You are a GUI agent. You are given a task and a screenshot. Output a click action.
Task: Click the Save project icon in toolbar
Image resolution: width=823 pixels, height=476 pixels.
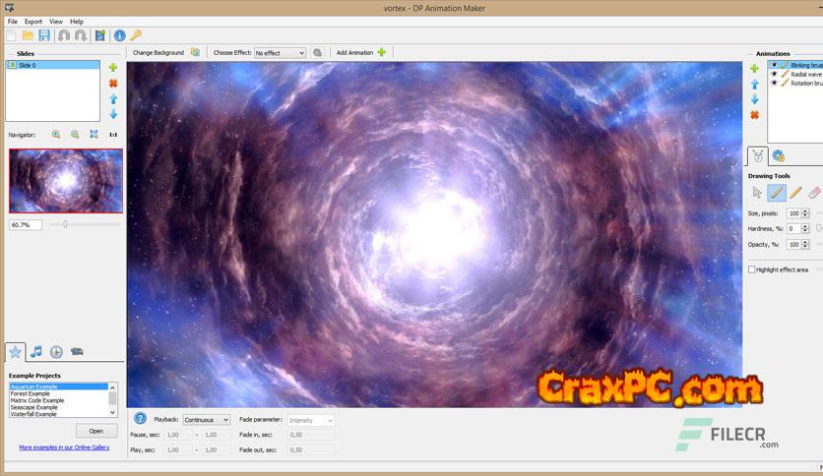44,35
